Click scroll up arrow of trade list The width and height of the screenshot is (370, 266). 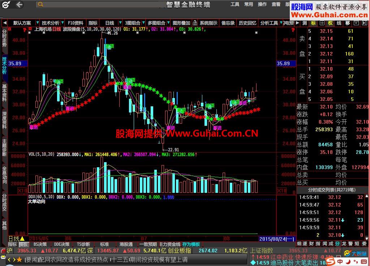(367, 196)
